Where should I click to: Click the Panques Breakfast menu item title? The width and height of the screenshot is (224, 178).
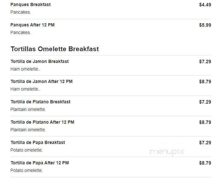tap(31, 5)
